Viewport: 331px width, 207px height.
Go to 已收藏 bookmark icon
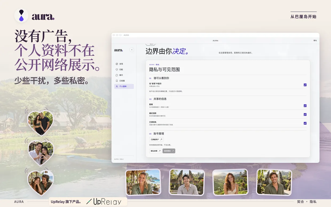click(x=117, y=81)
